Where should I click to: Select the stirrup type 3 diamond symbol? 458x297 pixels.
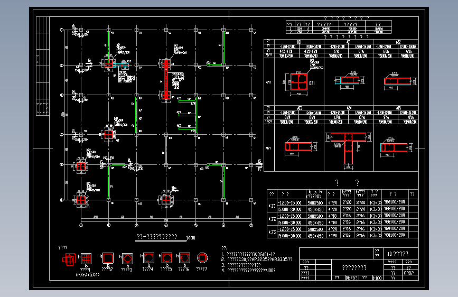pyautogui.click(x=127, y=259)
